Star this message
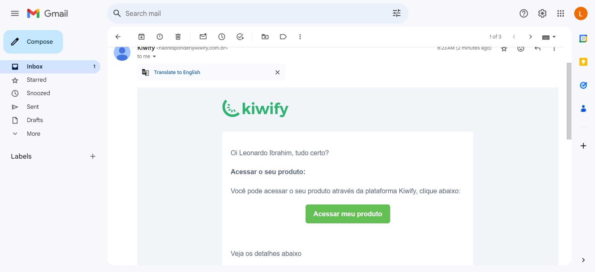Screen dimensions: 595x272 pos(504,49)
